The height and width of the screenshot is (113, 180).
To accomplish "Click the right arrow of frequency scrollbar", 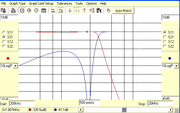I will (170, 110).
